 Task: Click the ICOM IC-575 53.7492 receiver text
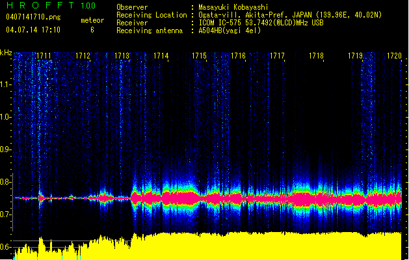[x=261, y=23]
